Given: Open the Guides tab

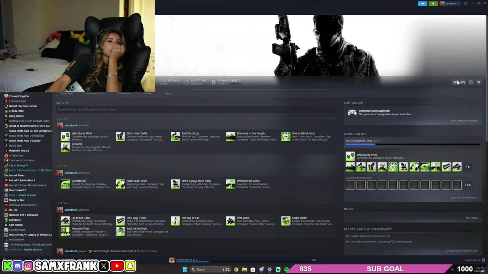Looking at the screenshot, I should click(148, 93).
